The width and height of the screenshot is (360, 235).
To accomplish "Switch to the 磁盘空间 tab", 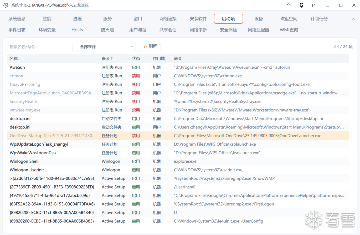I will [x=289, y=19].
